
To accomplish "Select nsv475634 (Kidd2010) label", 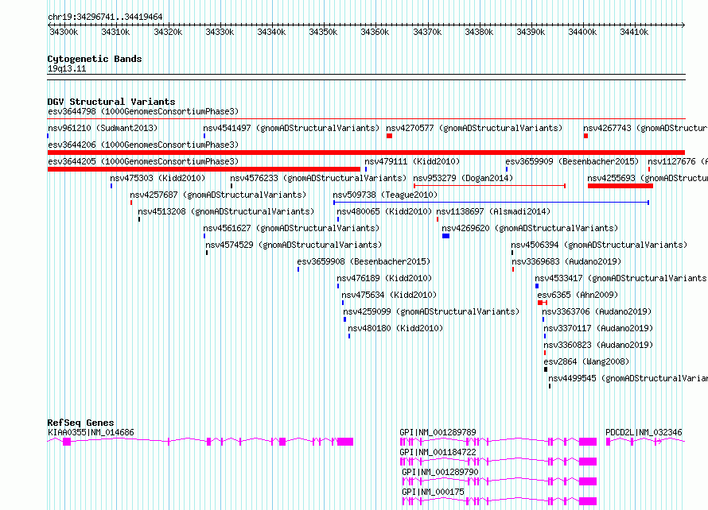I will tap(389, 295).
